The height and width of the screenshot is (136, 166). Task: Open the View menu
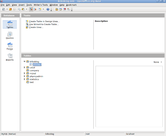click(14, 5)
